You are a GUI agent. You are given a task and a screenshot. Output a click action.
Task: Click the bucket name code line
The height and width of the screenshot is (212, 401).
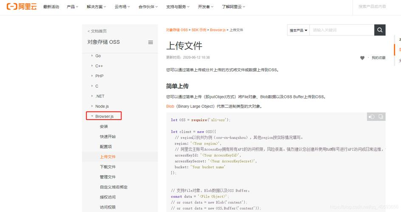(200, 167)
